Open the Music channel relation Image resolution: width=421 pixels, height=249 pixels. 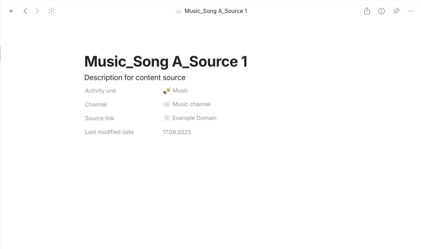point(191,104)
